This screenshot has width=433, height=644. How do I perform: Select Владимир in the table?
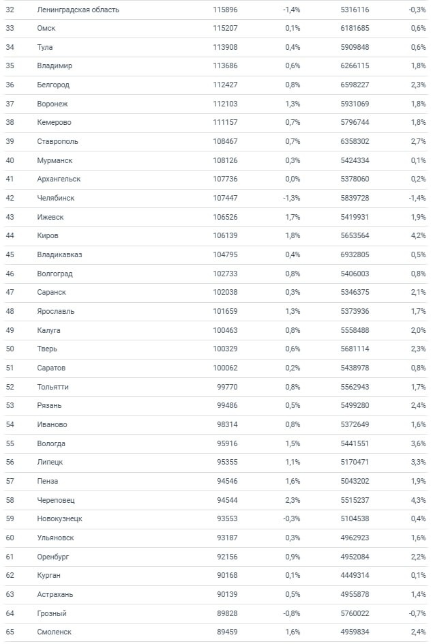(x=55, y=66)
